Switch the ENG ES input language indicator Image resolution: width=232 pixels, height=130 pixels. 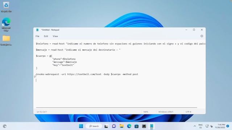pos(200,126)
